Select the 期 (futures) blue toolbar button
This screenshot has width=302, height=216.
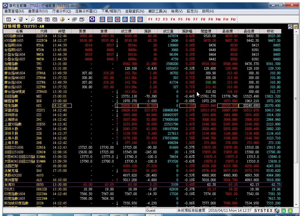tap(110, 19)
